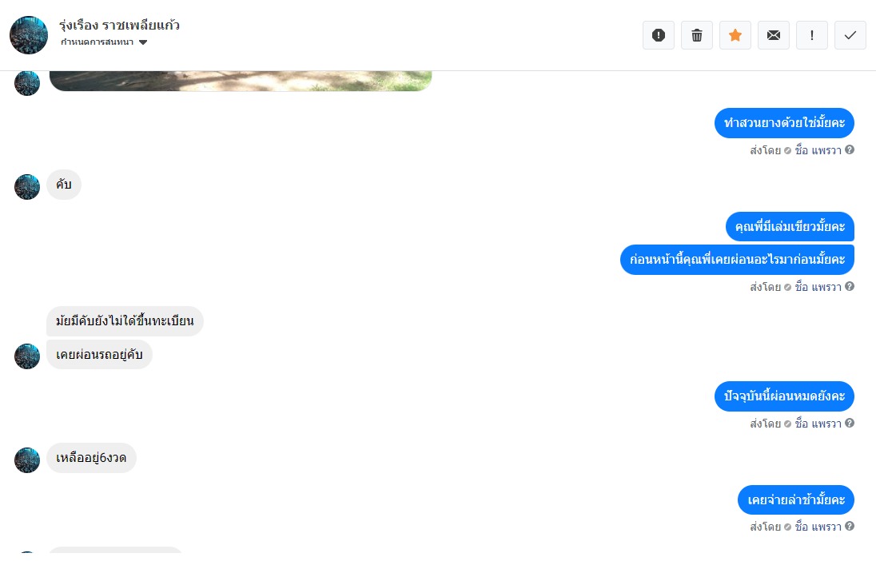Mark conversation unread with envelope icon
Screen dimensions: 876x561
click(774, 35)
